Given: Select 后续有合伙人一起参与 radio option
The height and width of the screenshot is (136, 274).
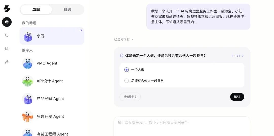Looking at the screenshot, I should pos(127,81).
